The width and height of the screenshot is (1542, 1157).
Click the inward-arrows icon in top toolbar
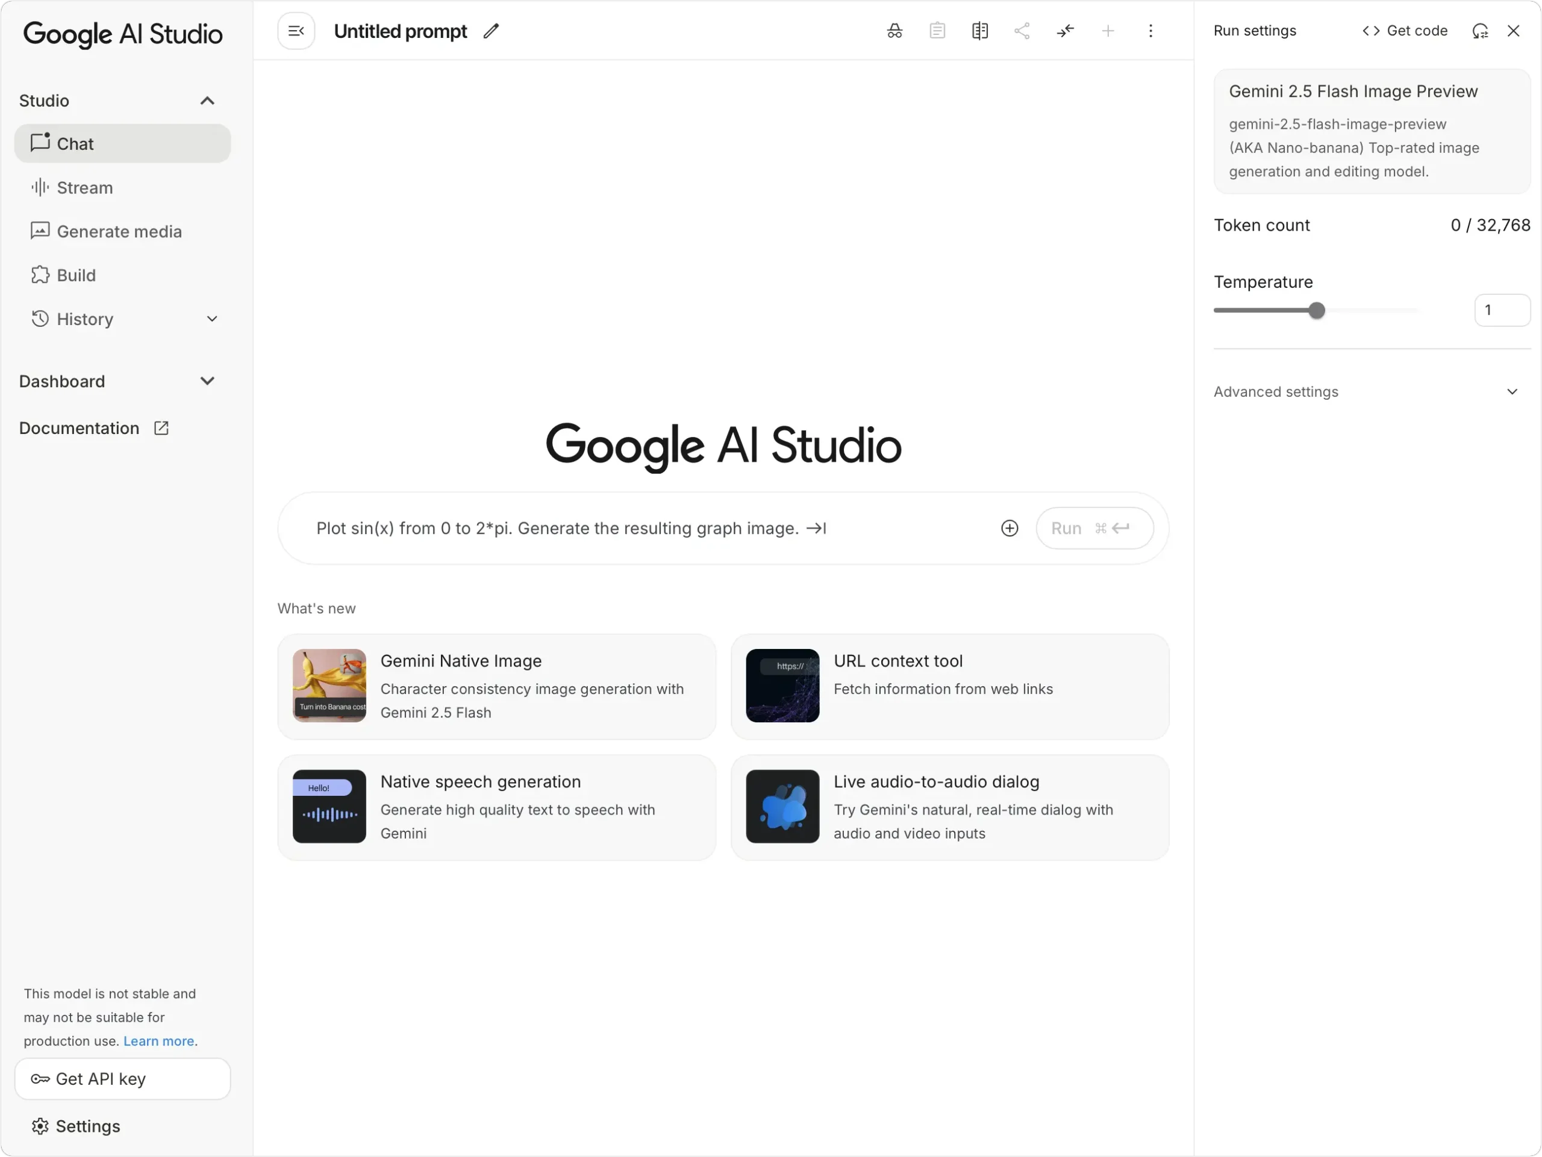[1065, 31]
